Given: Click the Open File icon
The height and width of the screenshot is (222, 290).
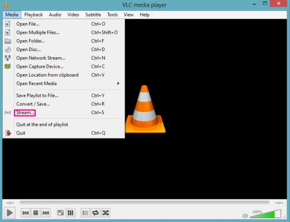Looking at the screenshot, I should tap(8, 24).
